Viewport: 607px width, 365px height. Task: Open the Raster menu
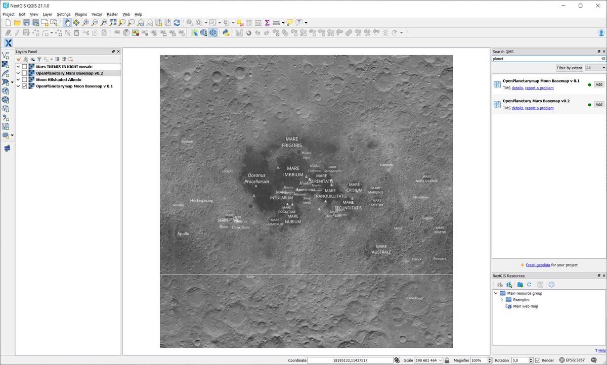tap(112, 15)
